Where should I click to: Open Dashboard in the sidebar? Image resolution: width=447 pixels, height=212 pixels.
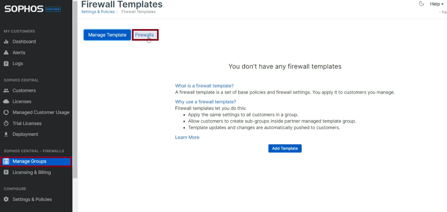(x=24, y=42)
